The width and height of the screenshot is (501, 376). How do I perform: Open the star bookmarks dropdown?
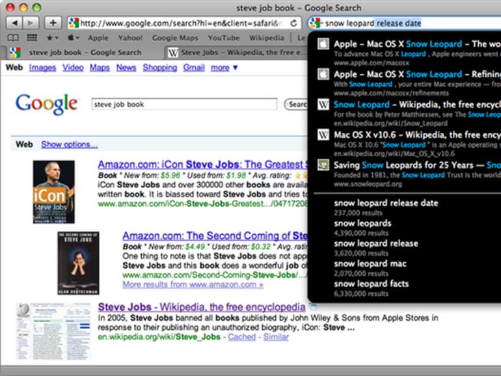52,38
